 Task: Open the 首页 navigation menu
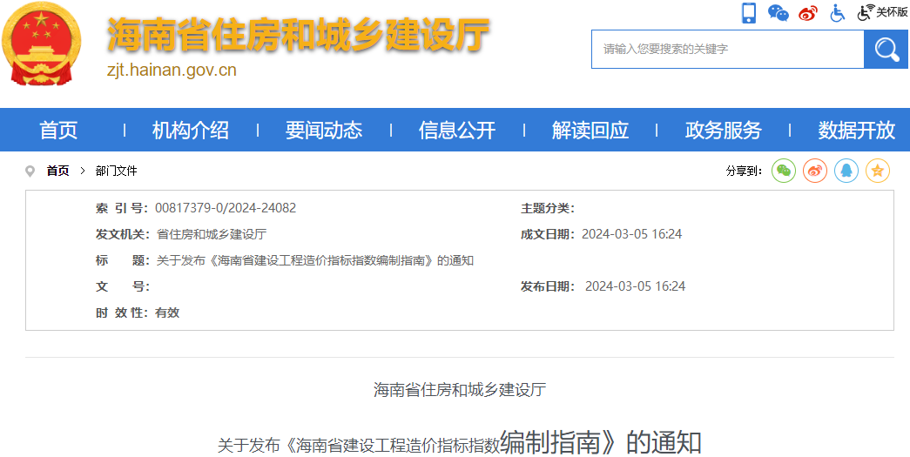[58, 131]
